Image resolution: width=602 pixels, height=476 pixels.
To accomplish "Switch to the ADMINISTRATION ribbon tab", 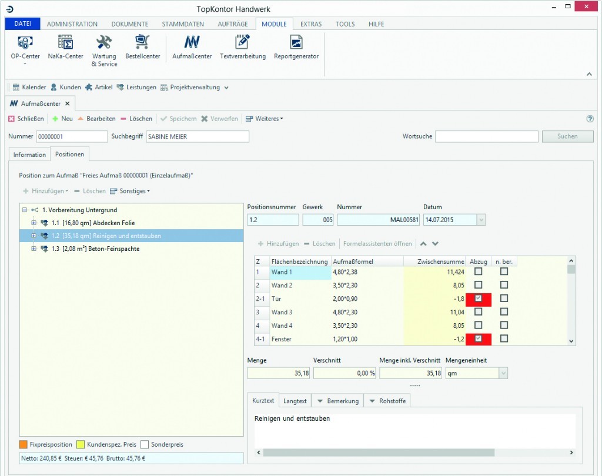I will pyautogui.click(x=72, y=24).
